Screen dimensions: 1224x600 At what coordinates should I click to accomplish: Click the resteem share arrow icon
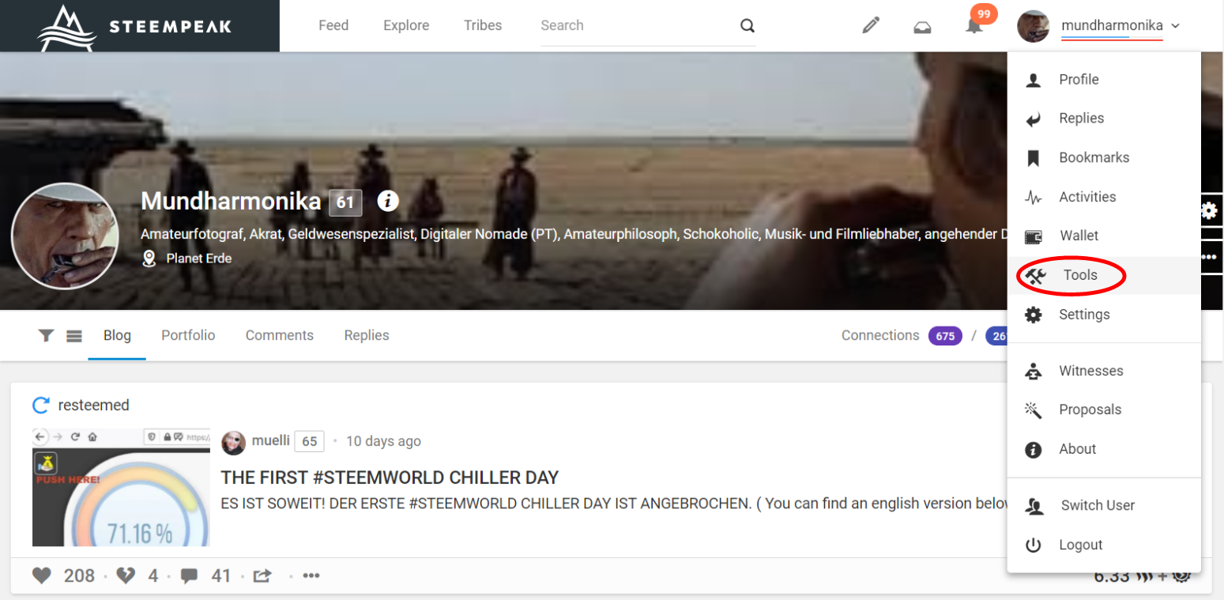click(262, 575)
